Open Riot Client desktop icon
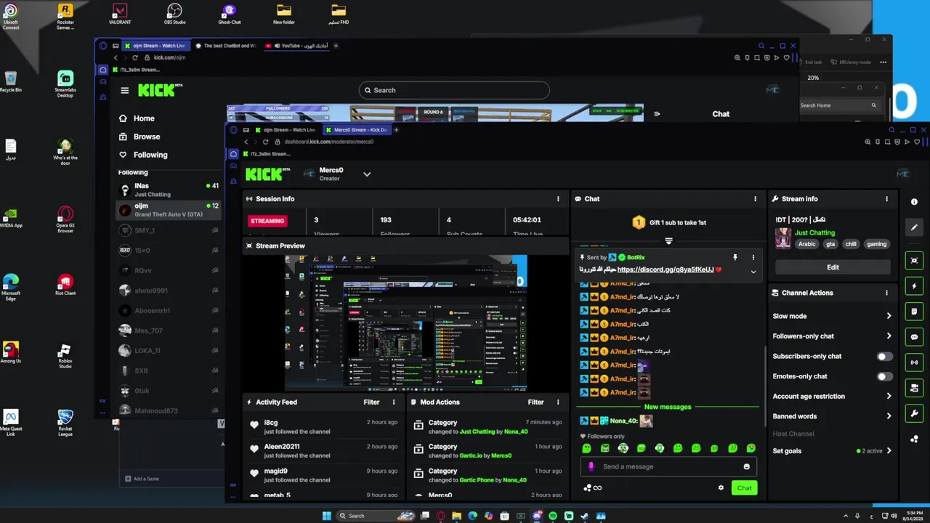The width and height of the screenshot is (930, 523). click(65, 285)
